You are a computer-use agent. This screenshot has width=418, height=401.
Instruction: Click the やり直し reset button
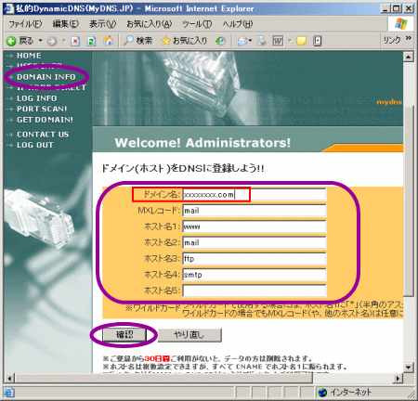[189, 335]
